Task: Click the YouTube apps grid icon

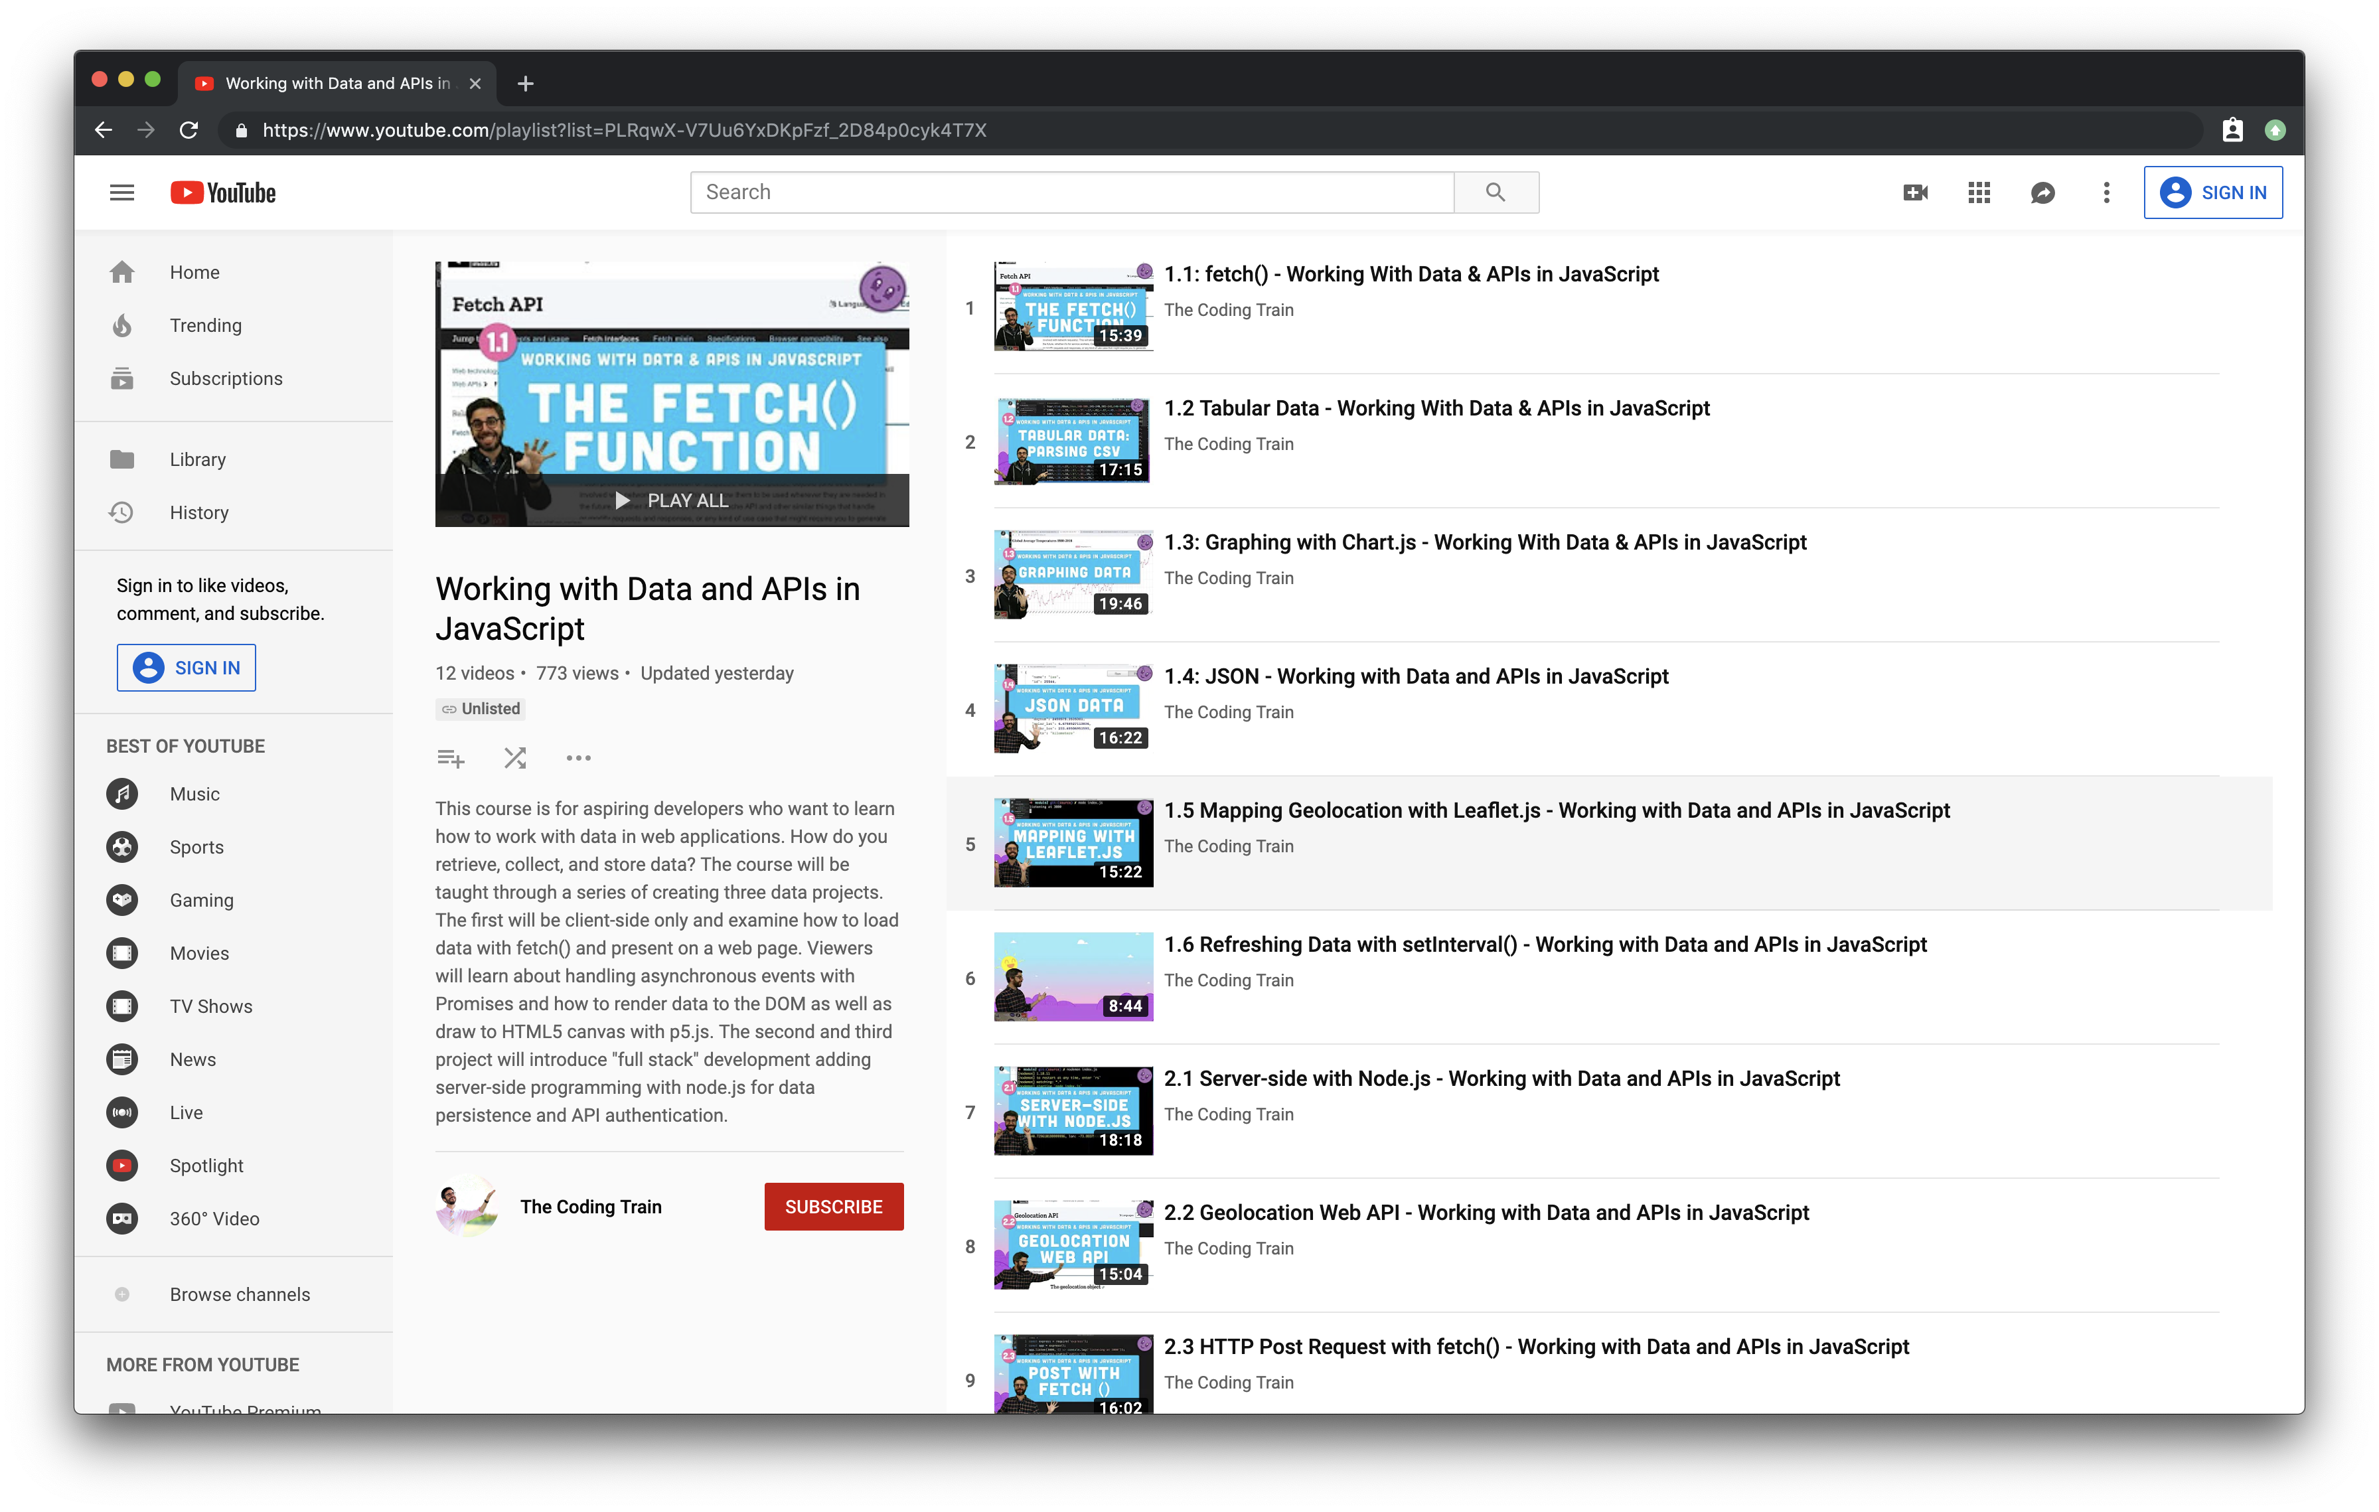Action: [x=1979, y=192]
